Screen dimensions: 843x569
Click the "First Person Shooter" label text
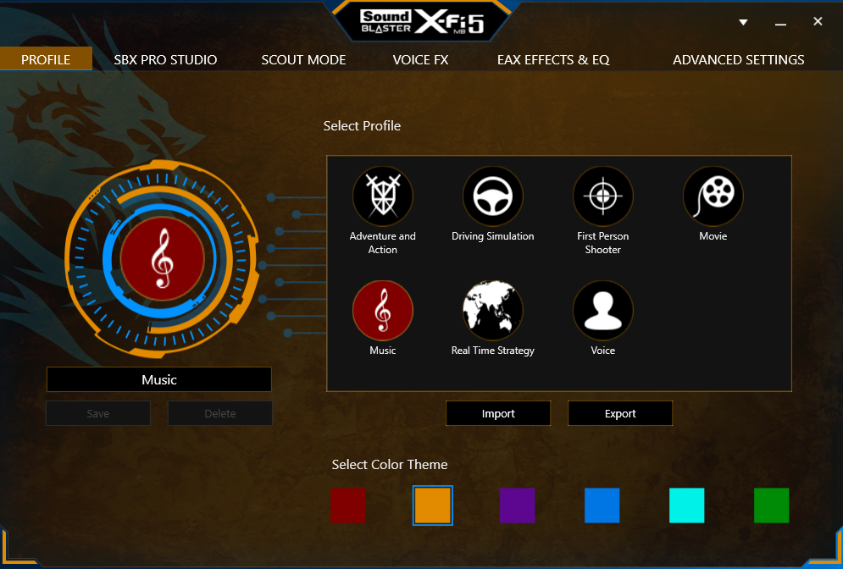pos(603,242)
